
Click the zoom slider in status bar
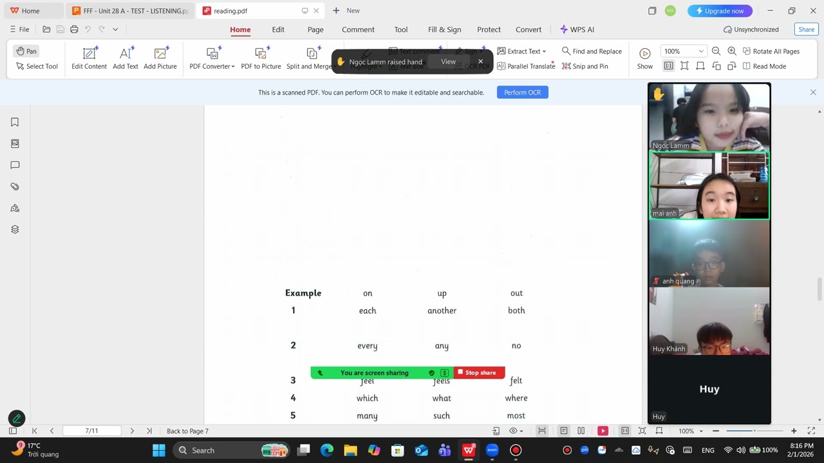(x=754, y=431)
